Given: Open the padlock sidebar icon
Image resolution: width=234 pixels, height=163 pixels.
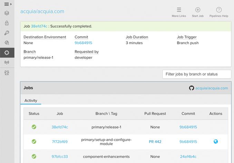Looking at the screenshot, I should [x=7, y=23].
